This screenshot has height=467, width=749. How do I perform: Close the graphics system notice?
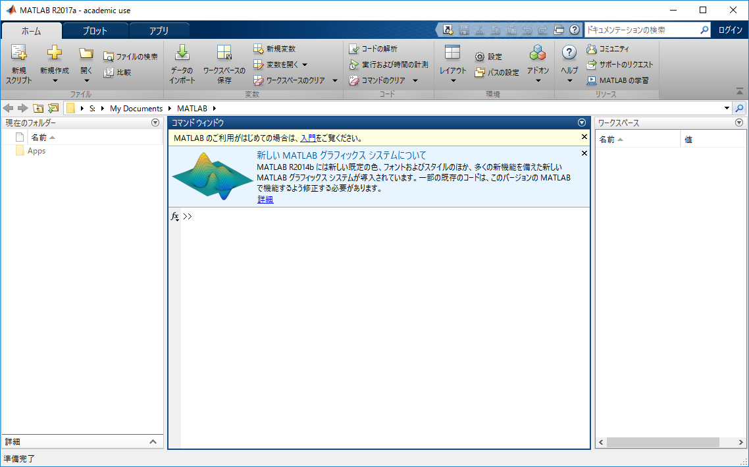pos(584,153)
